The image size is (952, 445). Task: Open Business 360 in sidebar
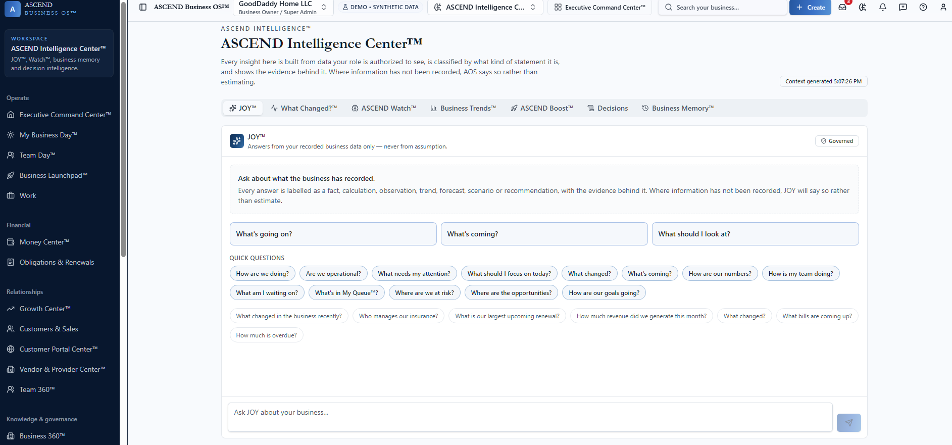point(60,436)
